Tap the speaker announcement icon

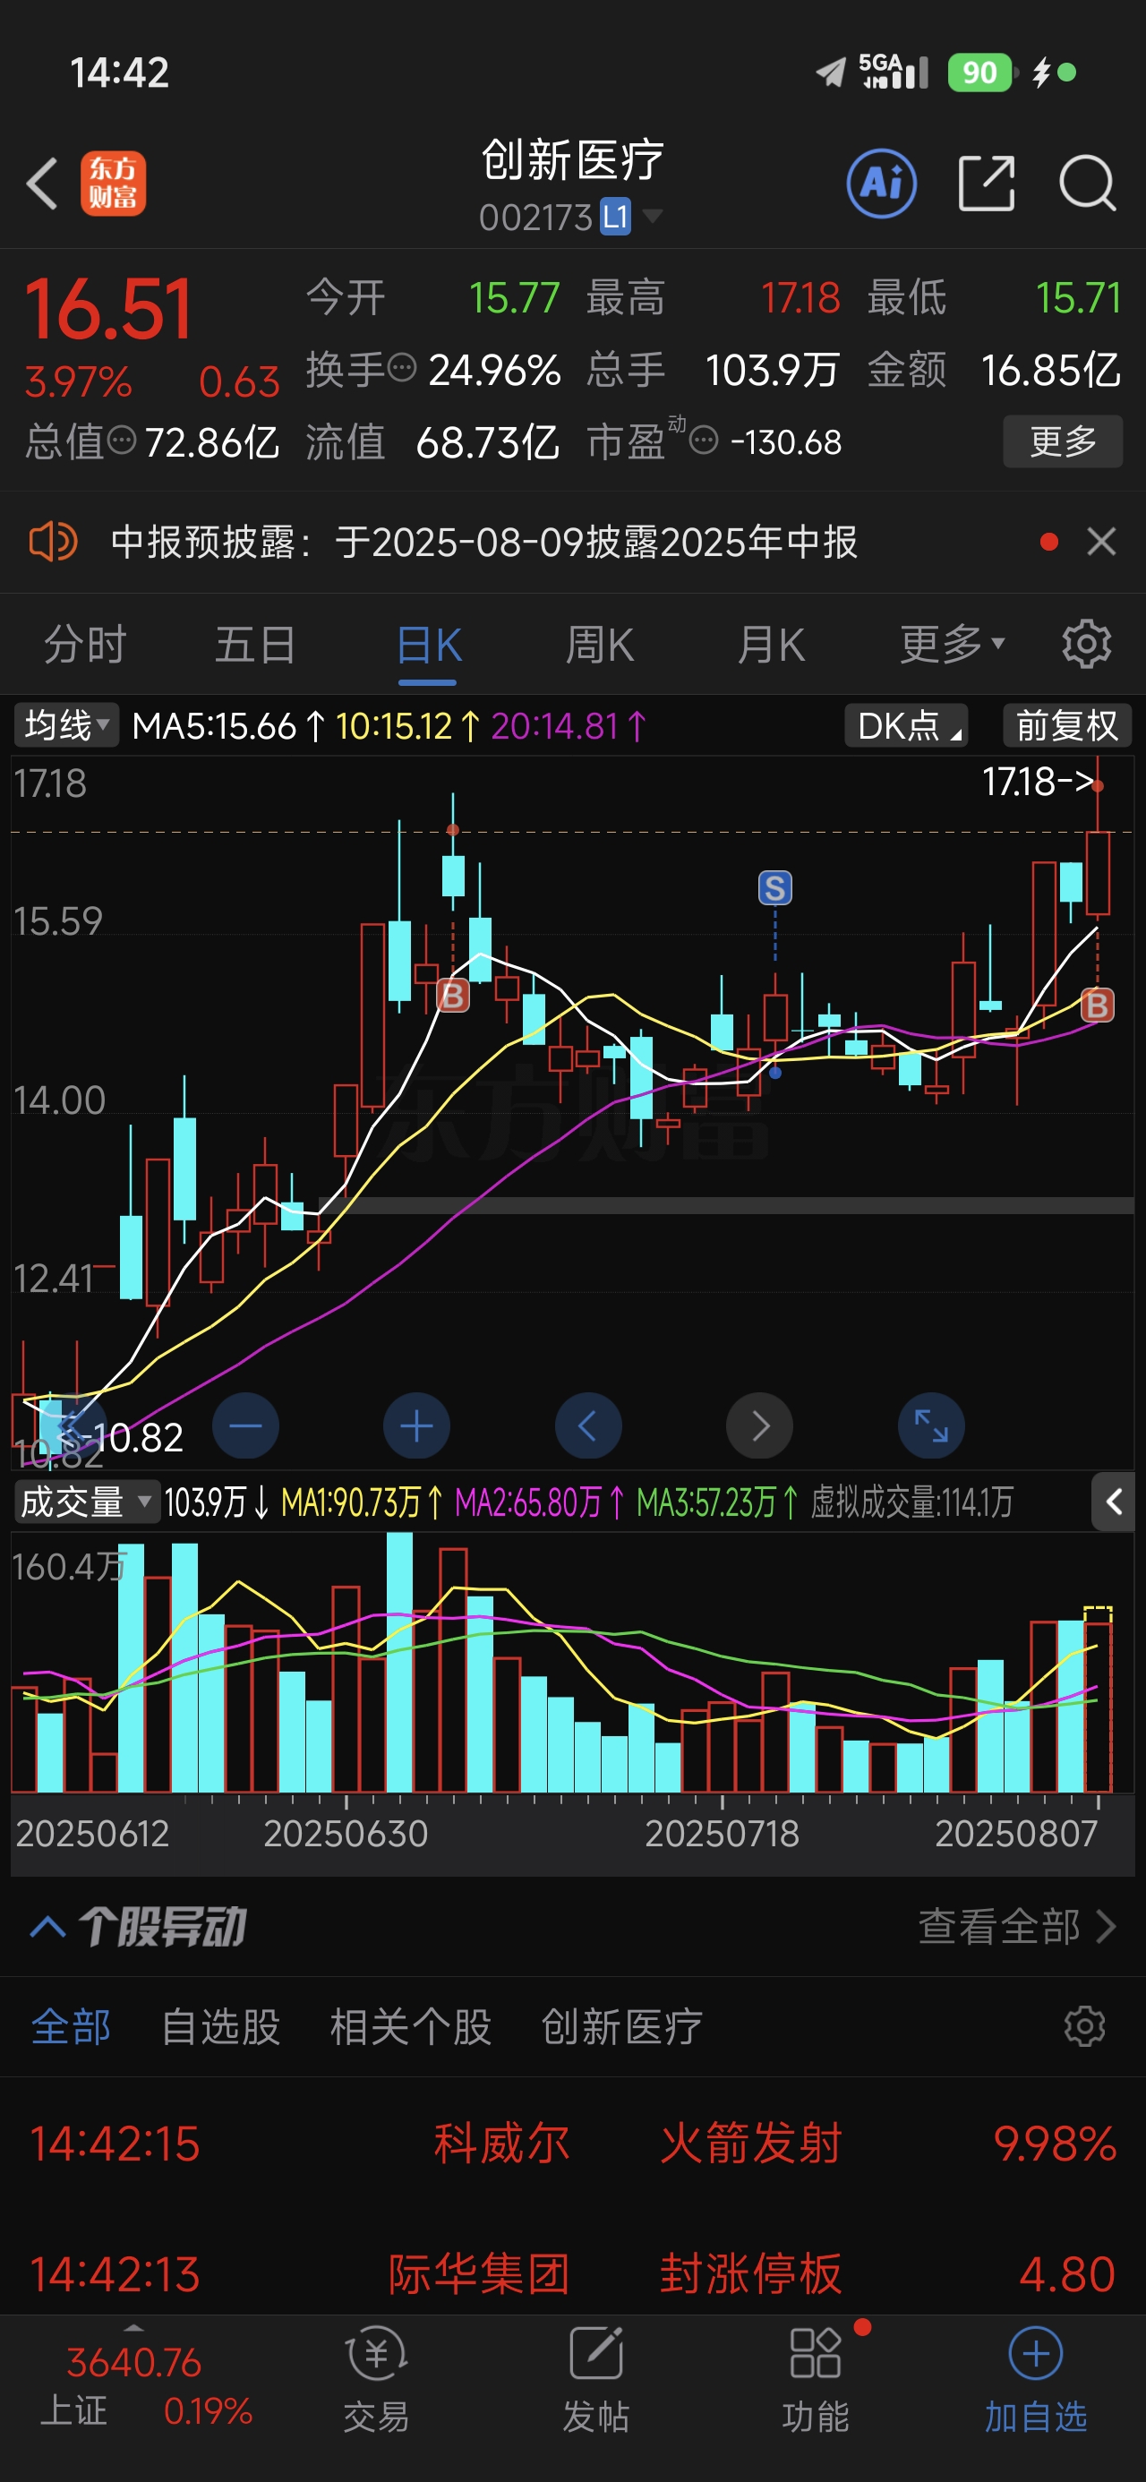pos(52,542)
